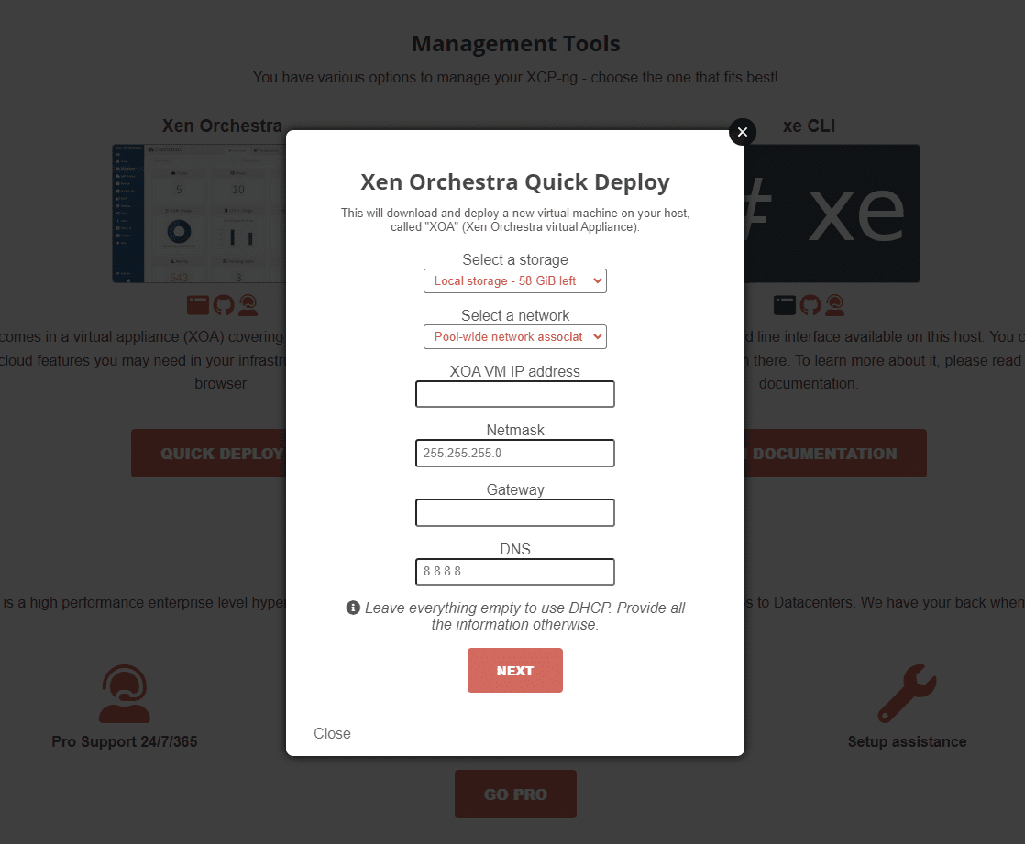Open the DOCUMENTATION button under xe CLI
Viewport: 1025px width, 844px height.
(x=835, y=454)
